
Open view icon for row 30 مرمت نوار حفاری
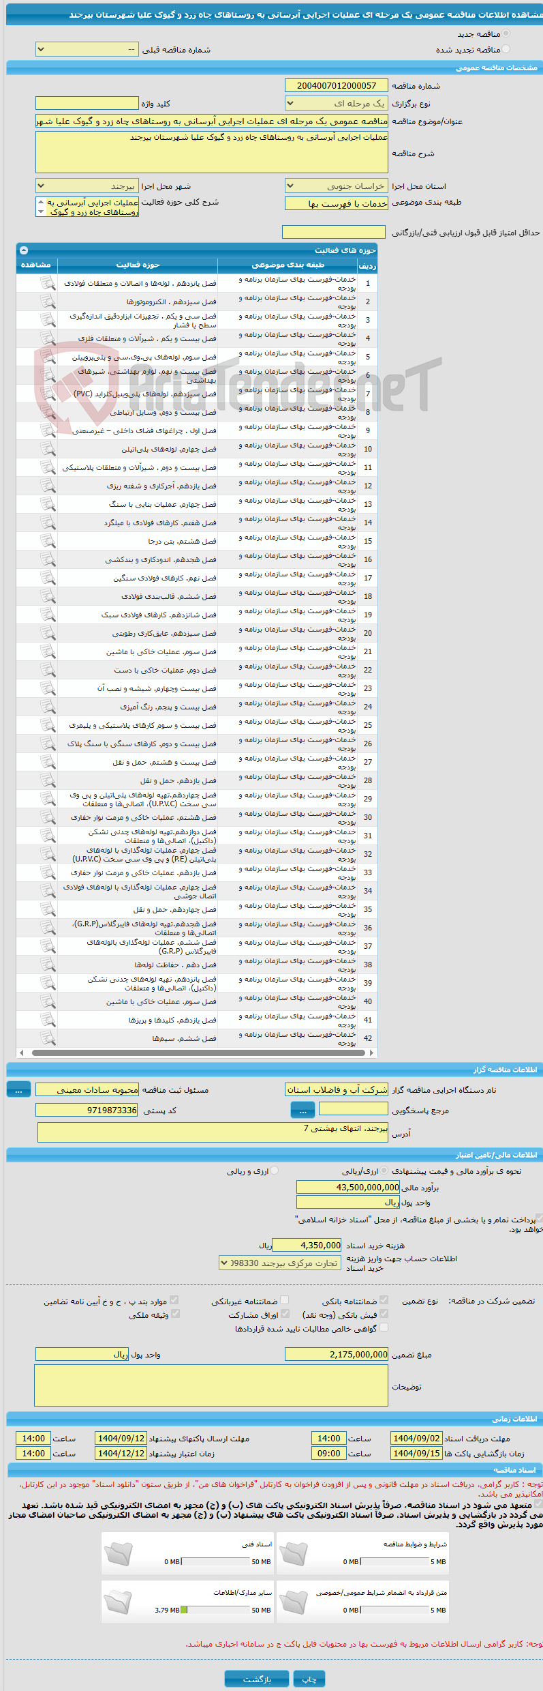tap(47, 817)
